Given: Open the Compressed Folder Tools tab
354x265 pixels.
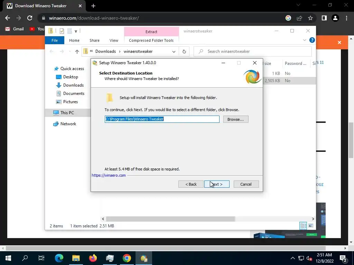Looking at the screenshot, I should (x=151, y=40).
